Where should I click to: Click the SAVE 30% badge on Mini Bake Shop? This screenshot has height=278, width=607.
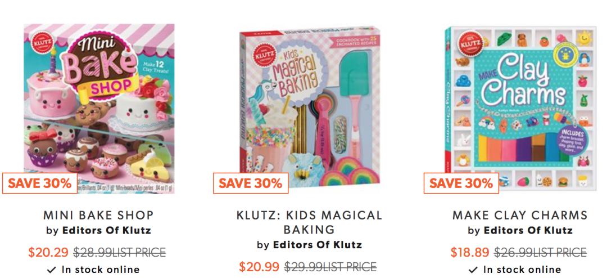coord(40,183)
